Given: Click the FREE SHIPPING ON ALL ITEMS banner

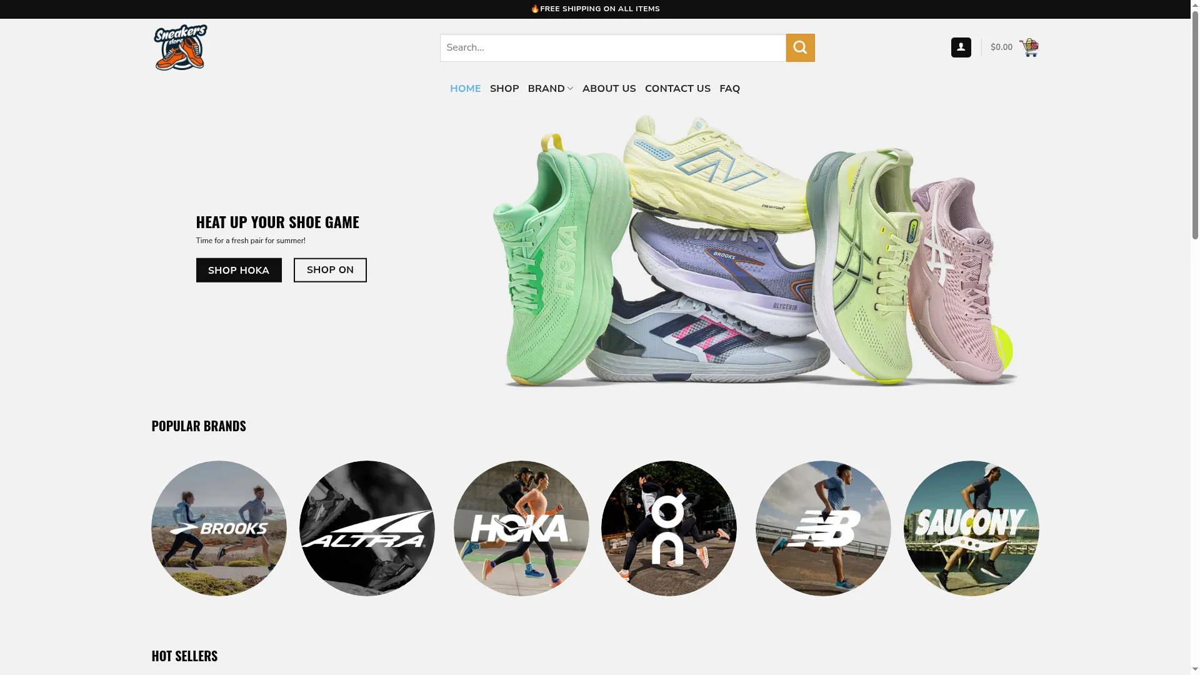Looking at the screenshot, I should [595, 9].
